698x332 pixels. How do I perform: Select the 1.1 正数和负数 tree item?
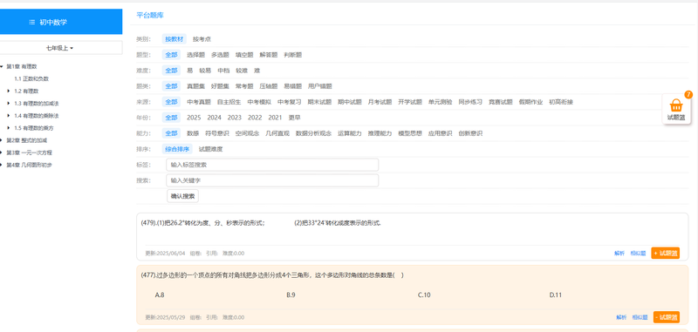click(31, 78)
